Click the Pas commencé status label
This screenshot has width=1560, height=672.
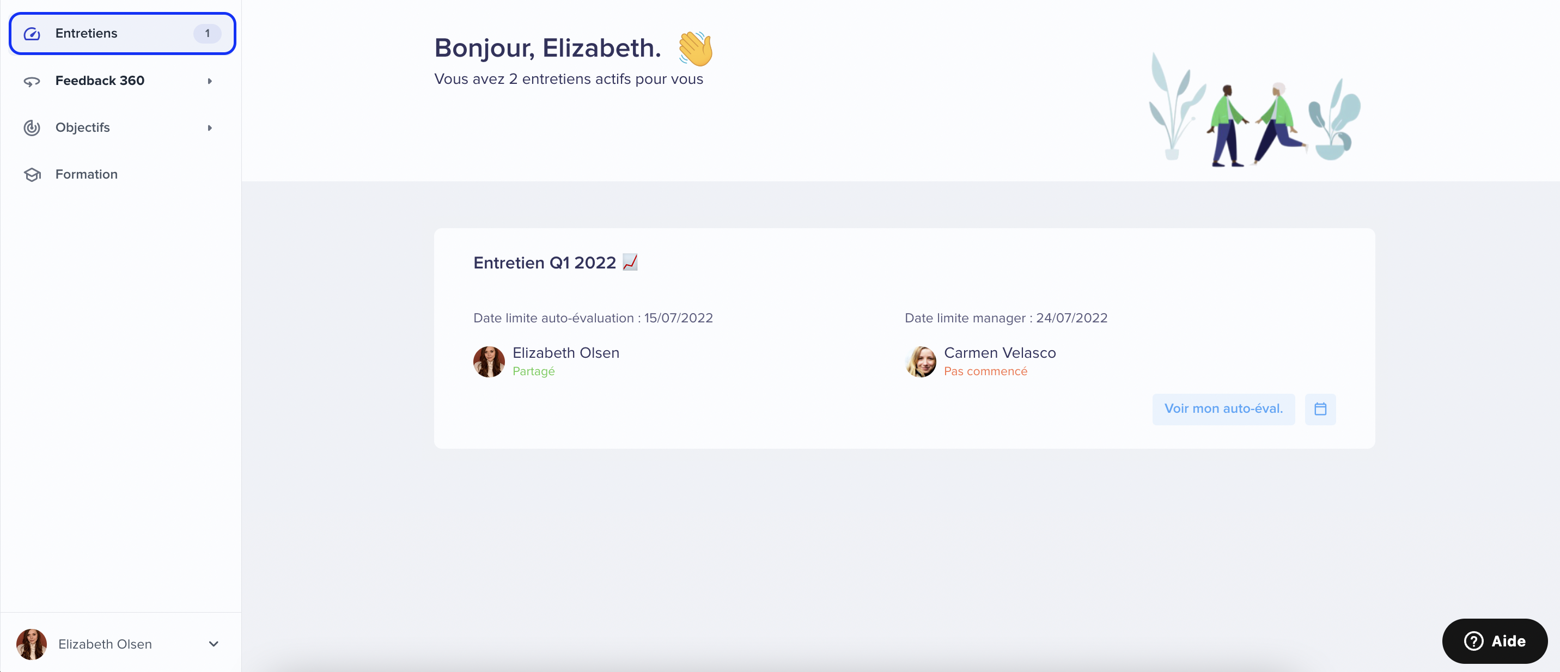(985, 371)
